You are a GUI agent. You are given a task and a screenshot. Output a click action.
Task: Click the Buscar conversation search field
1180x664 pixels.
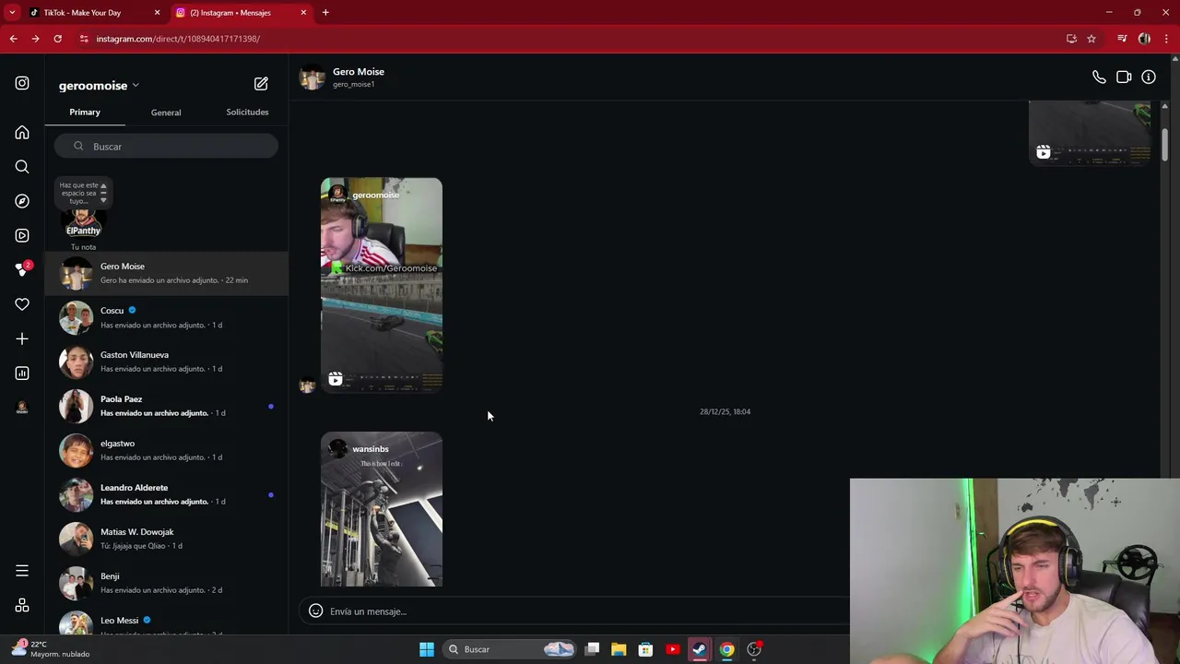click(166, 147)
